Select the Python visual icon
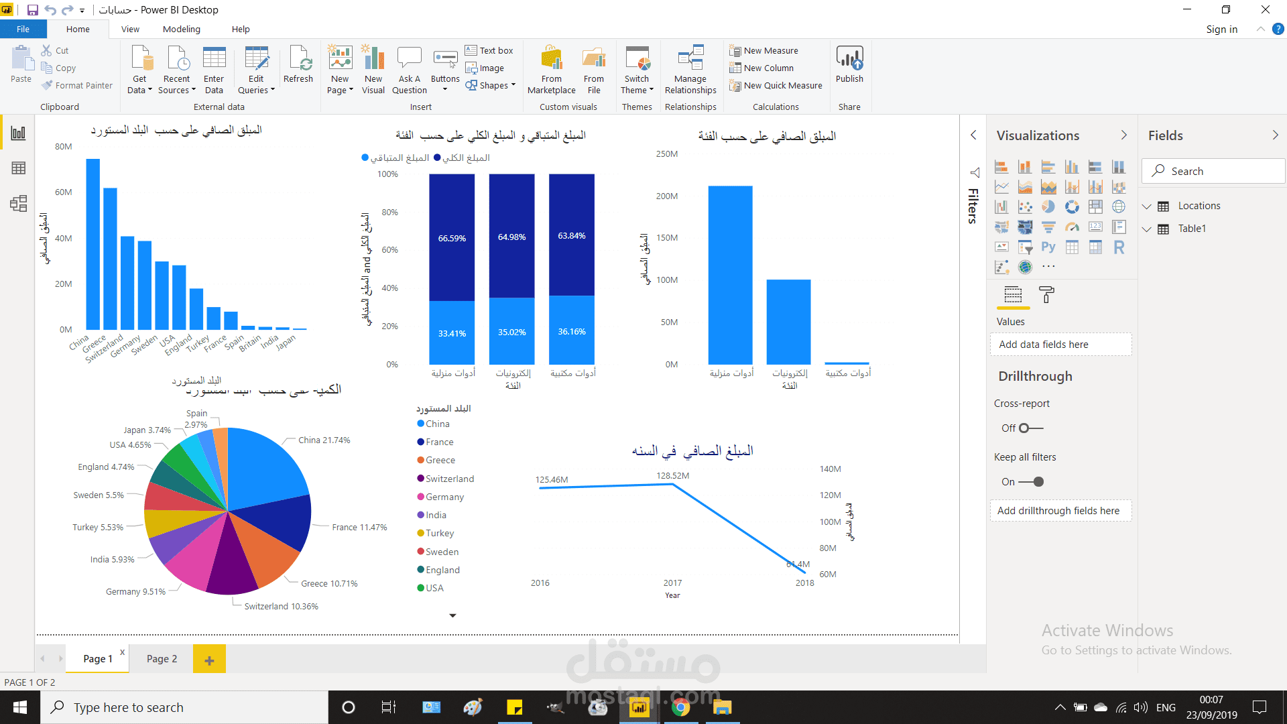 point(1048,247)
